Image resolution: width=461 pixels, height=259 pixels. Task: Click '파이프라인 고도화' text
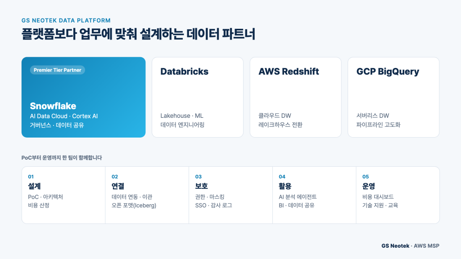378,125
